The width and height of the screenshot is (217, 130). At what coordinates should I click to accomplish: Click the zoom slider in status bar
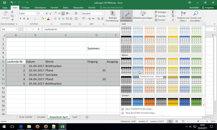tap(198, 122)
